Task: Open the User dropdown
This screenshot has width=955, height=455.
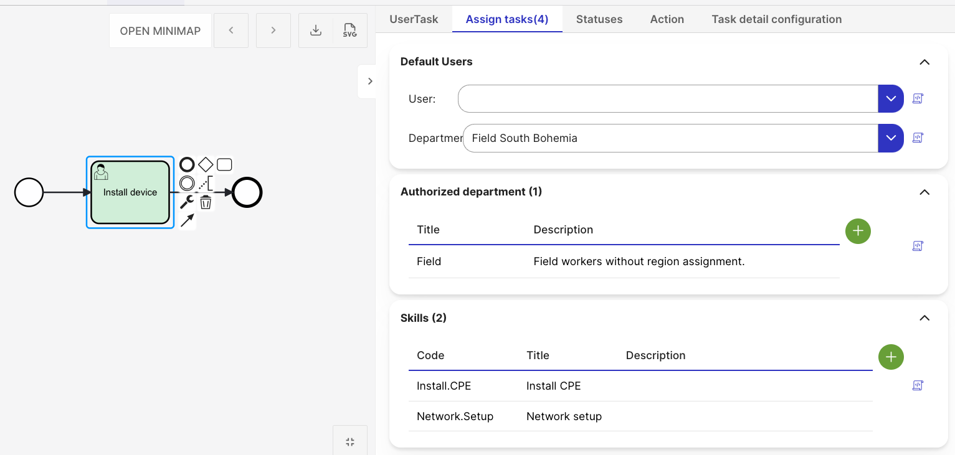Action: pyautogui.click(x=890, y=98)
